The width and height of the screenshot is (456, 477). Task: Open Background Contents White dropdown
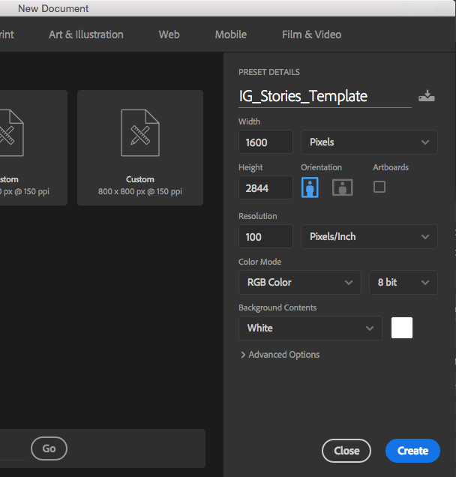pos(310,328)
